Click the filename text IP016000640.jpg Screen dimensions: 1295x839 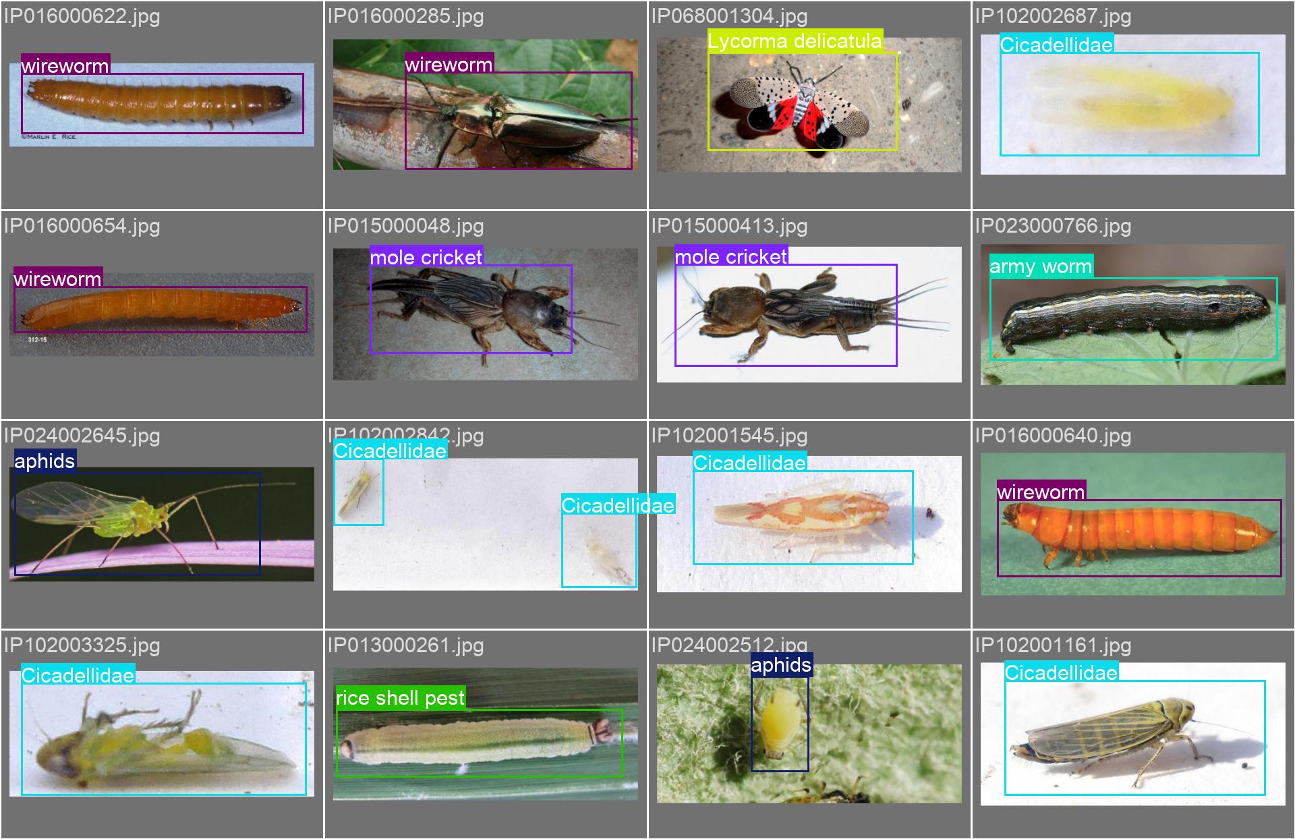1054,436
